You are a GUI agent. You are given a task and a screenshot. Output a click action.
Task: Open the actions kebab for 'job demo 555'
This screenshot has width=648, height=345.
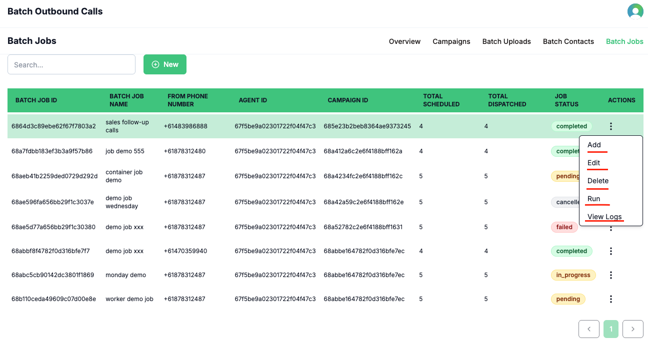pyautogui.click(x=610, y=151)
